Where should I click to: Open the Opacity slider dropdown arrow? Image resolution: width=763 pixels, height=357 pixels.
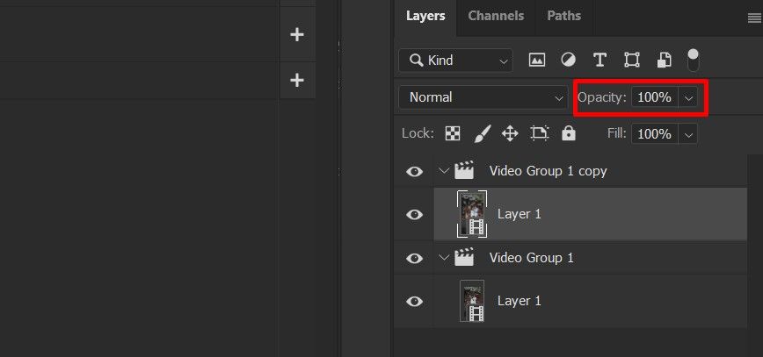click(688, 97)
